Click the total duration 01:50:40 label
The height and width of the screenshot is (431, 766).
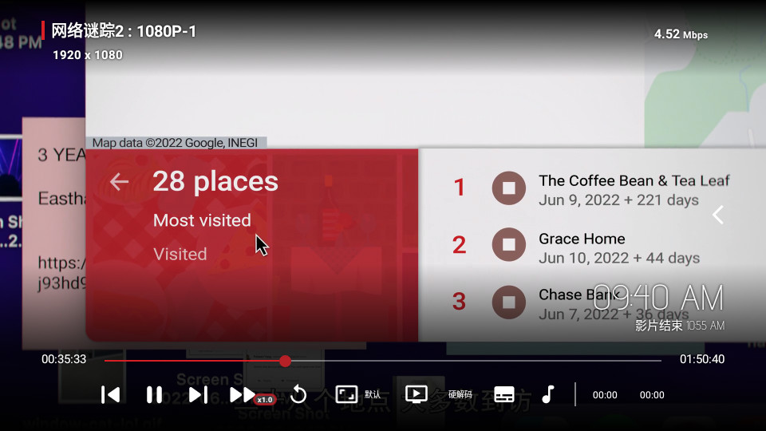point(702,359)
